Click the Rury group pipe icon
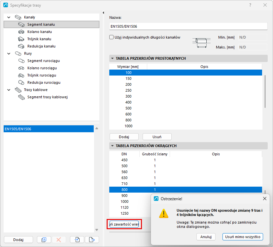Image resolution: width=273 pixels, height=247 pixels. coord(18,53)
